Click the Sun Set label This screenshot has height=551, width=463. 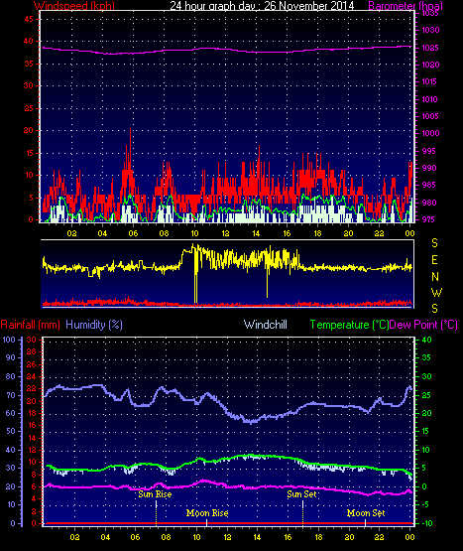[x=301, y=494]
